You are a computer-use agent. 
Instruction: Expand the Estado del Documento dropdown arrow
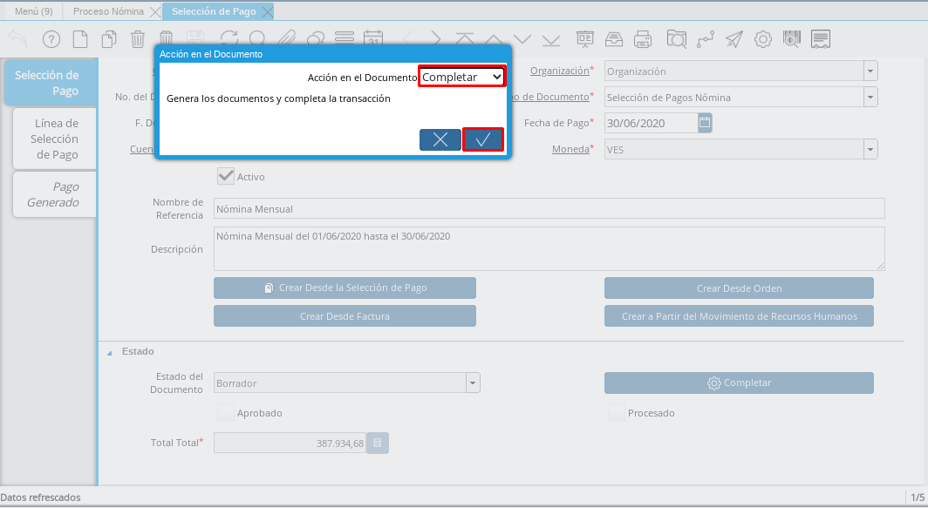pos(473,383)
